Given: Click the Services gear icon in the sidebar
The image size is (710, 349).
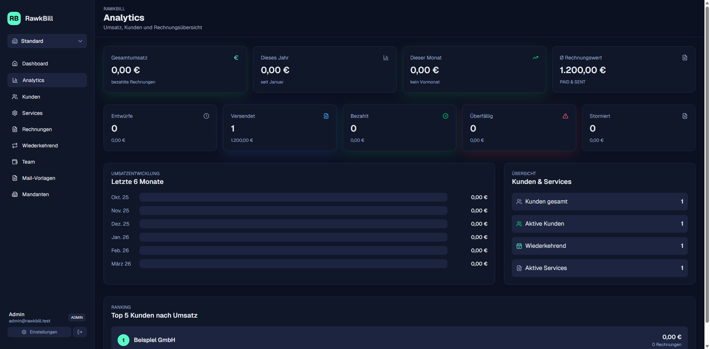Looking at the screenshot, I should [15, 113].
